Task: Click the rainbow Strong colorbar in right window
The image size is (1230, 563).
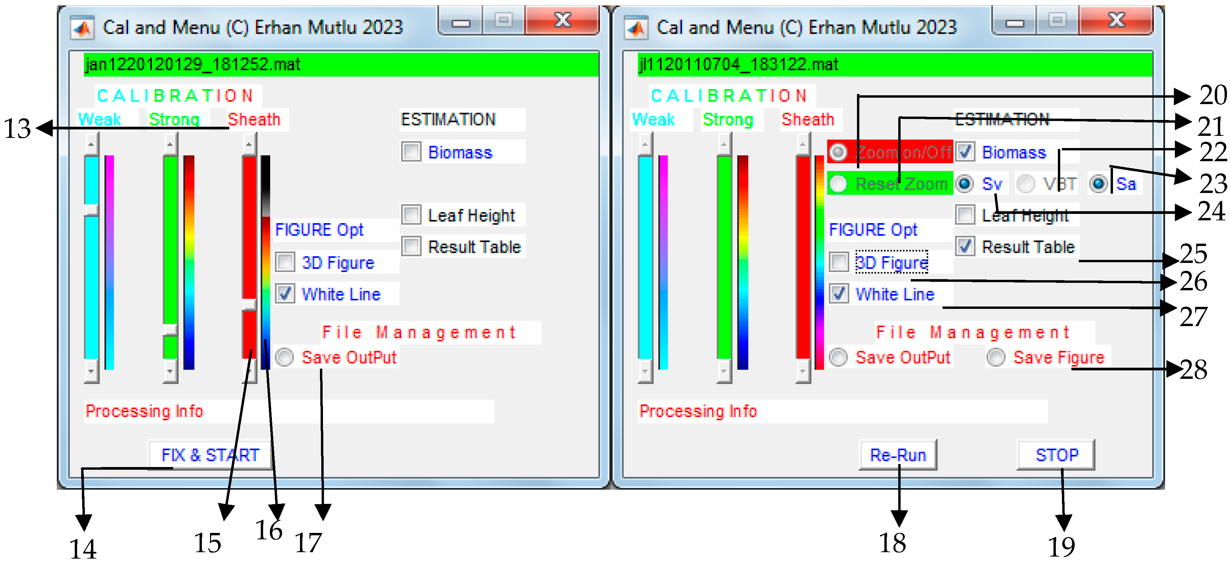Action: click(x=743, y=262)
